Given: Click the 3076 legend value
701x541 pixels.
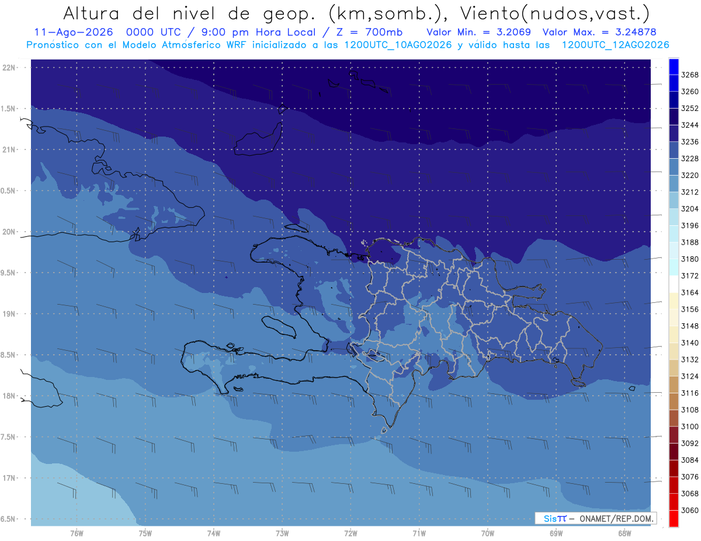Looking at the screenshot, I should pyautogui.click(x=690, y=476).
